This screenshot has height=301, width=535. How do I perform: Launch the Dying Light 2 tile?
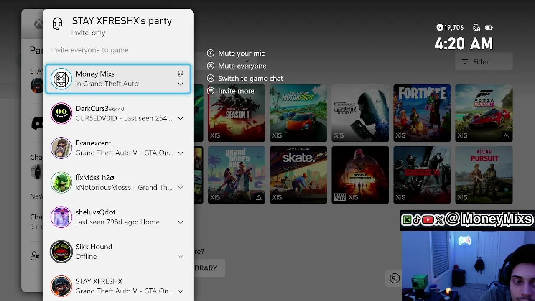[360, 113]
